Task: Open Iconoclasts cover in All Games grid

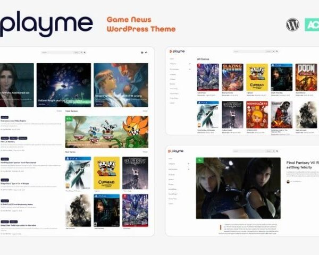Action: 257,115
